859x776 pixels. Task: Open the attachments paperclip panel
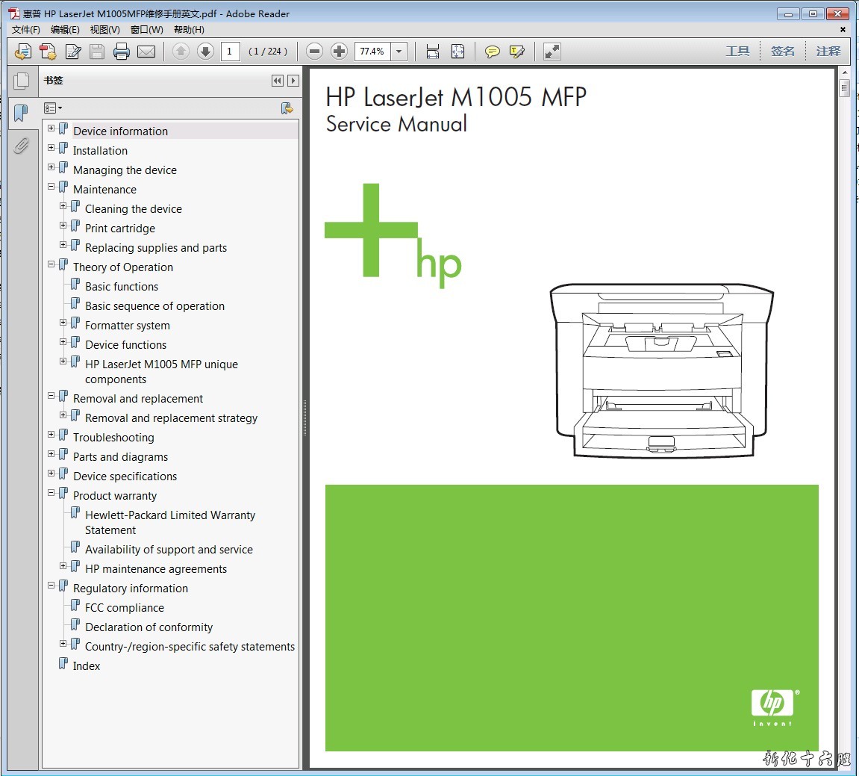pyautogui.click(x=21, y=146)
